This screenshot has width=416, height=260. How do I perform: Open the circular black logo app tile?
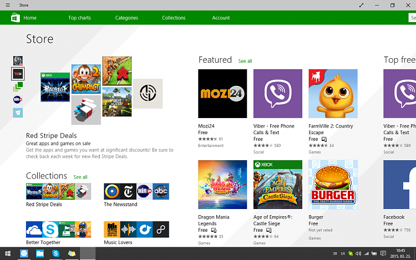click(x=148, y=94)
